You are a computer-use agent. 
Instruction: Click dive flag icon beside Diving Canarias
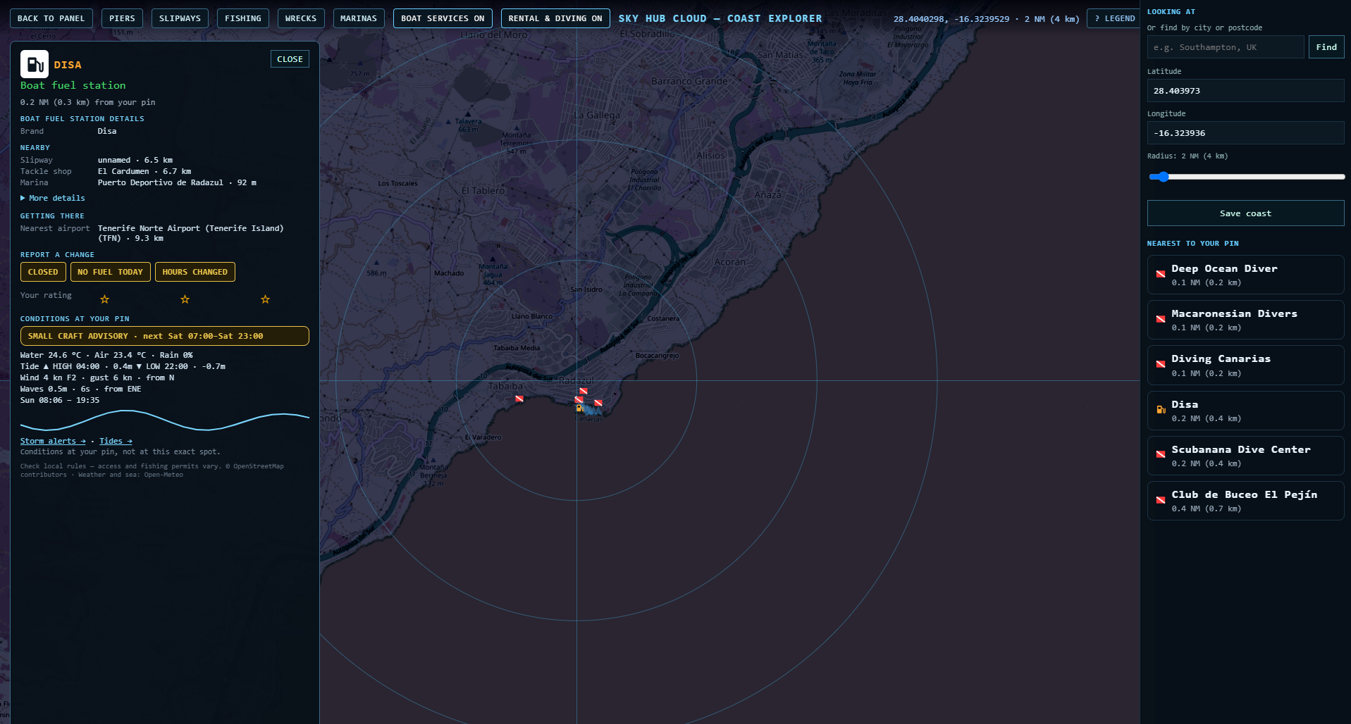(x=1160, y=364)
